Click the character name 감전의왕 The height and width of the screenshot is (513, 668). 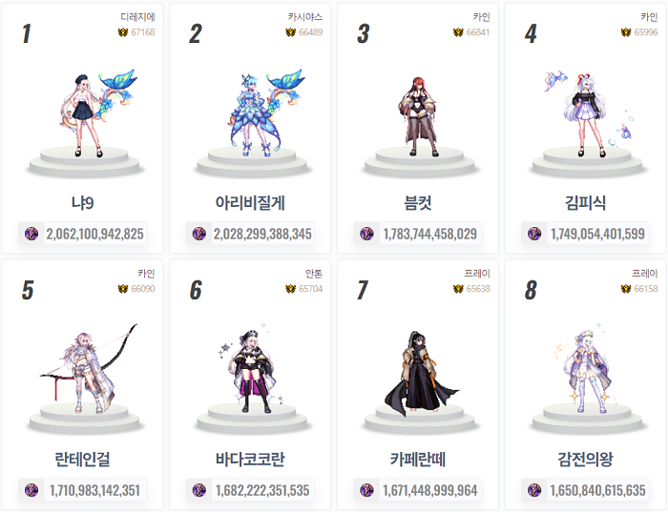click(x=585, y=459)
